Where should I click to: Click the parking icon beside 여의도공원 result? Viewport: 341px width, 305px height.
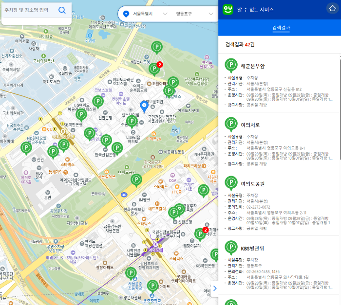click(231, 183)
